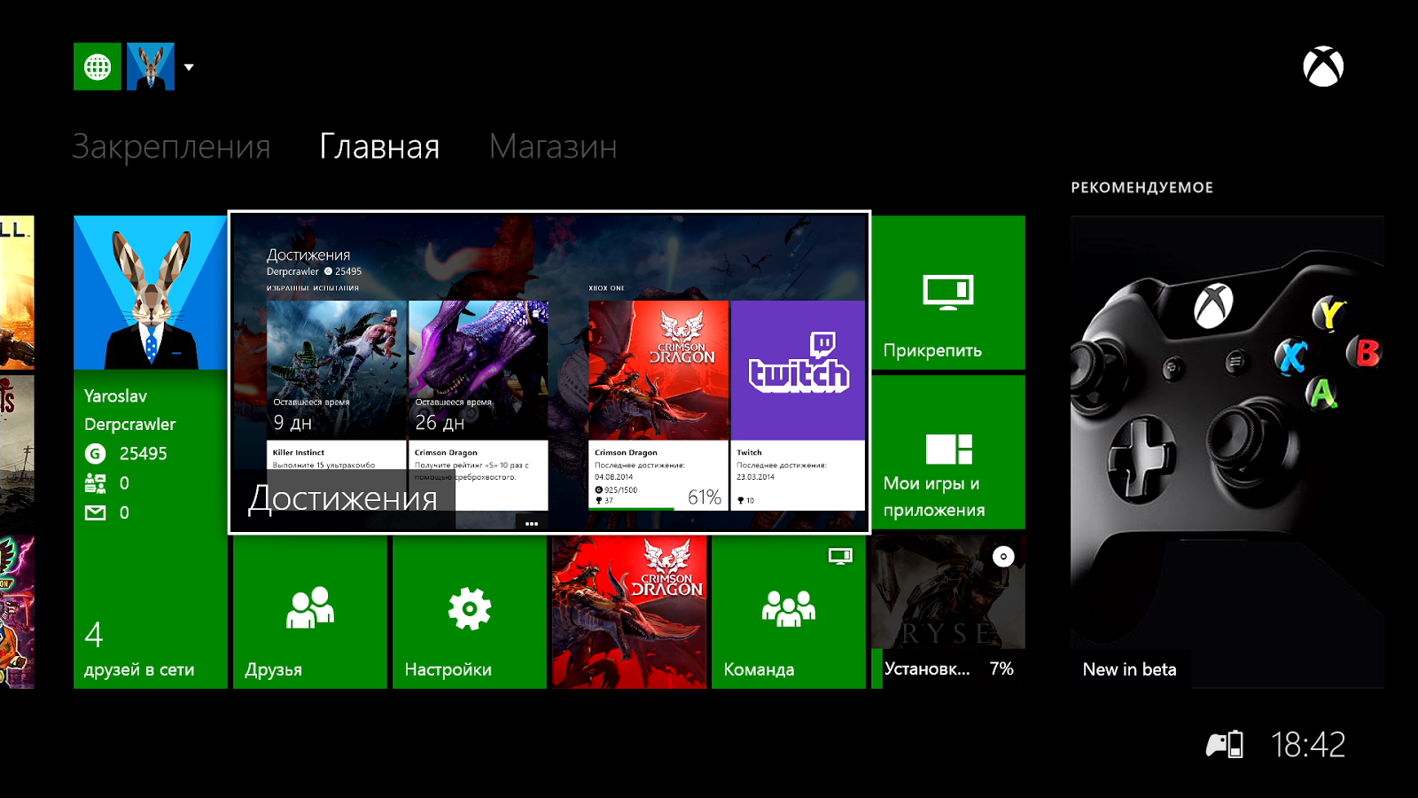Select the Главная tab
The height and width of the screenshot is (798, 1418).
(379, 147)
